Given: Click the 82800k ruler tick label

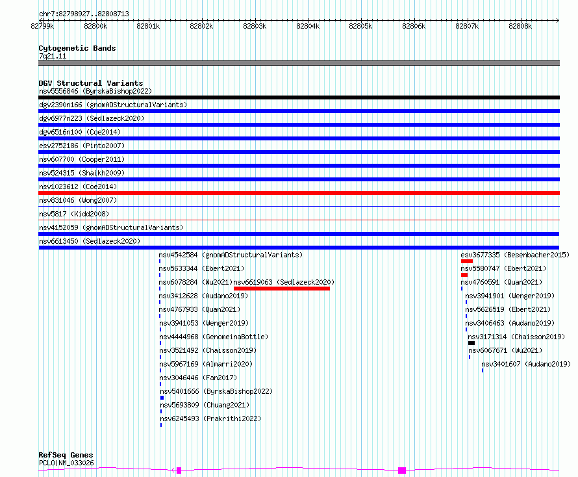Looking at the screenshot, I should pos(95,26).
